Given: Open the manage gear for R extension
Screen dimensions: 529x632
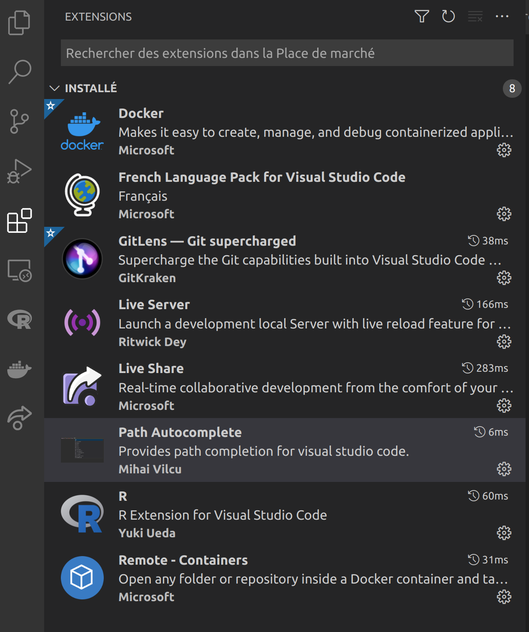Looking at the screenshot, I should pos(504,533).
